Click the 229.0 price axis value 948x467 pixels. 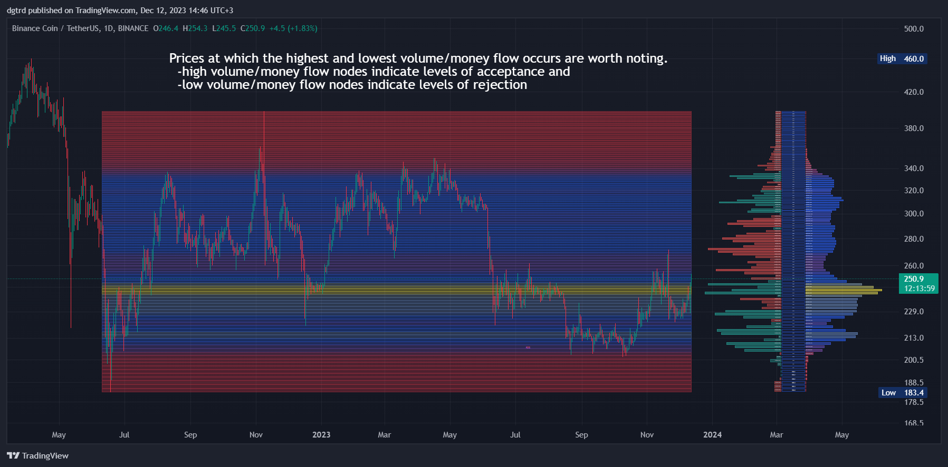click(914, 312)
